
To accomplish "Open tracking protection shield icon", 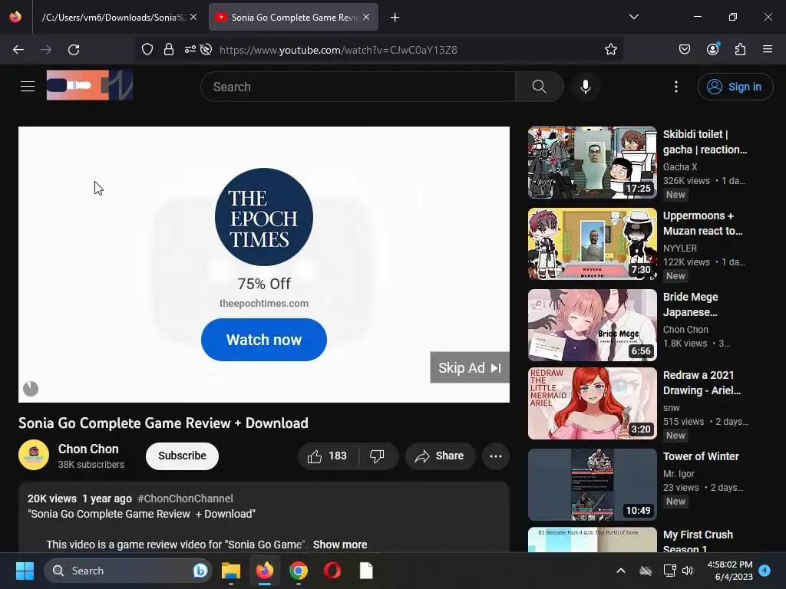I will point(147,50).
